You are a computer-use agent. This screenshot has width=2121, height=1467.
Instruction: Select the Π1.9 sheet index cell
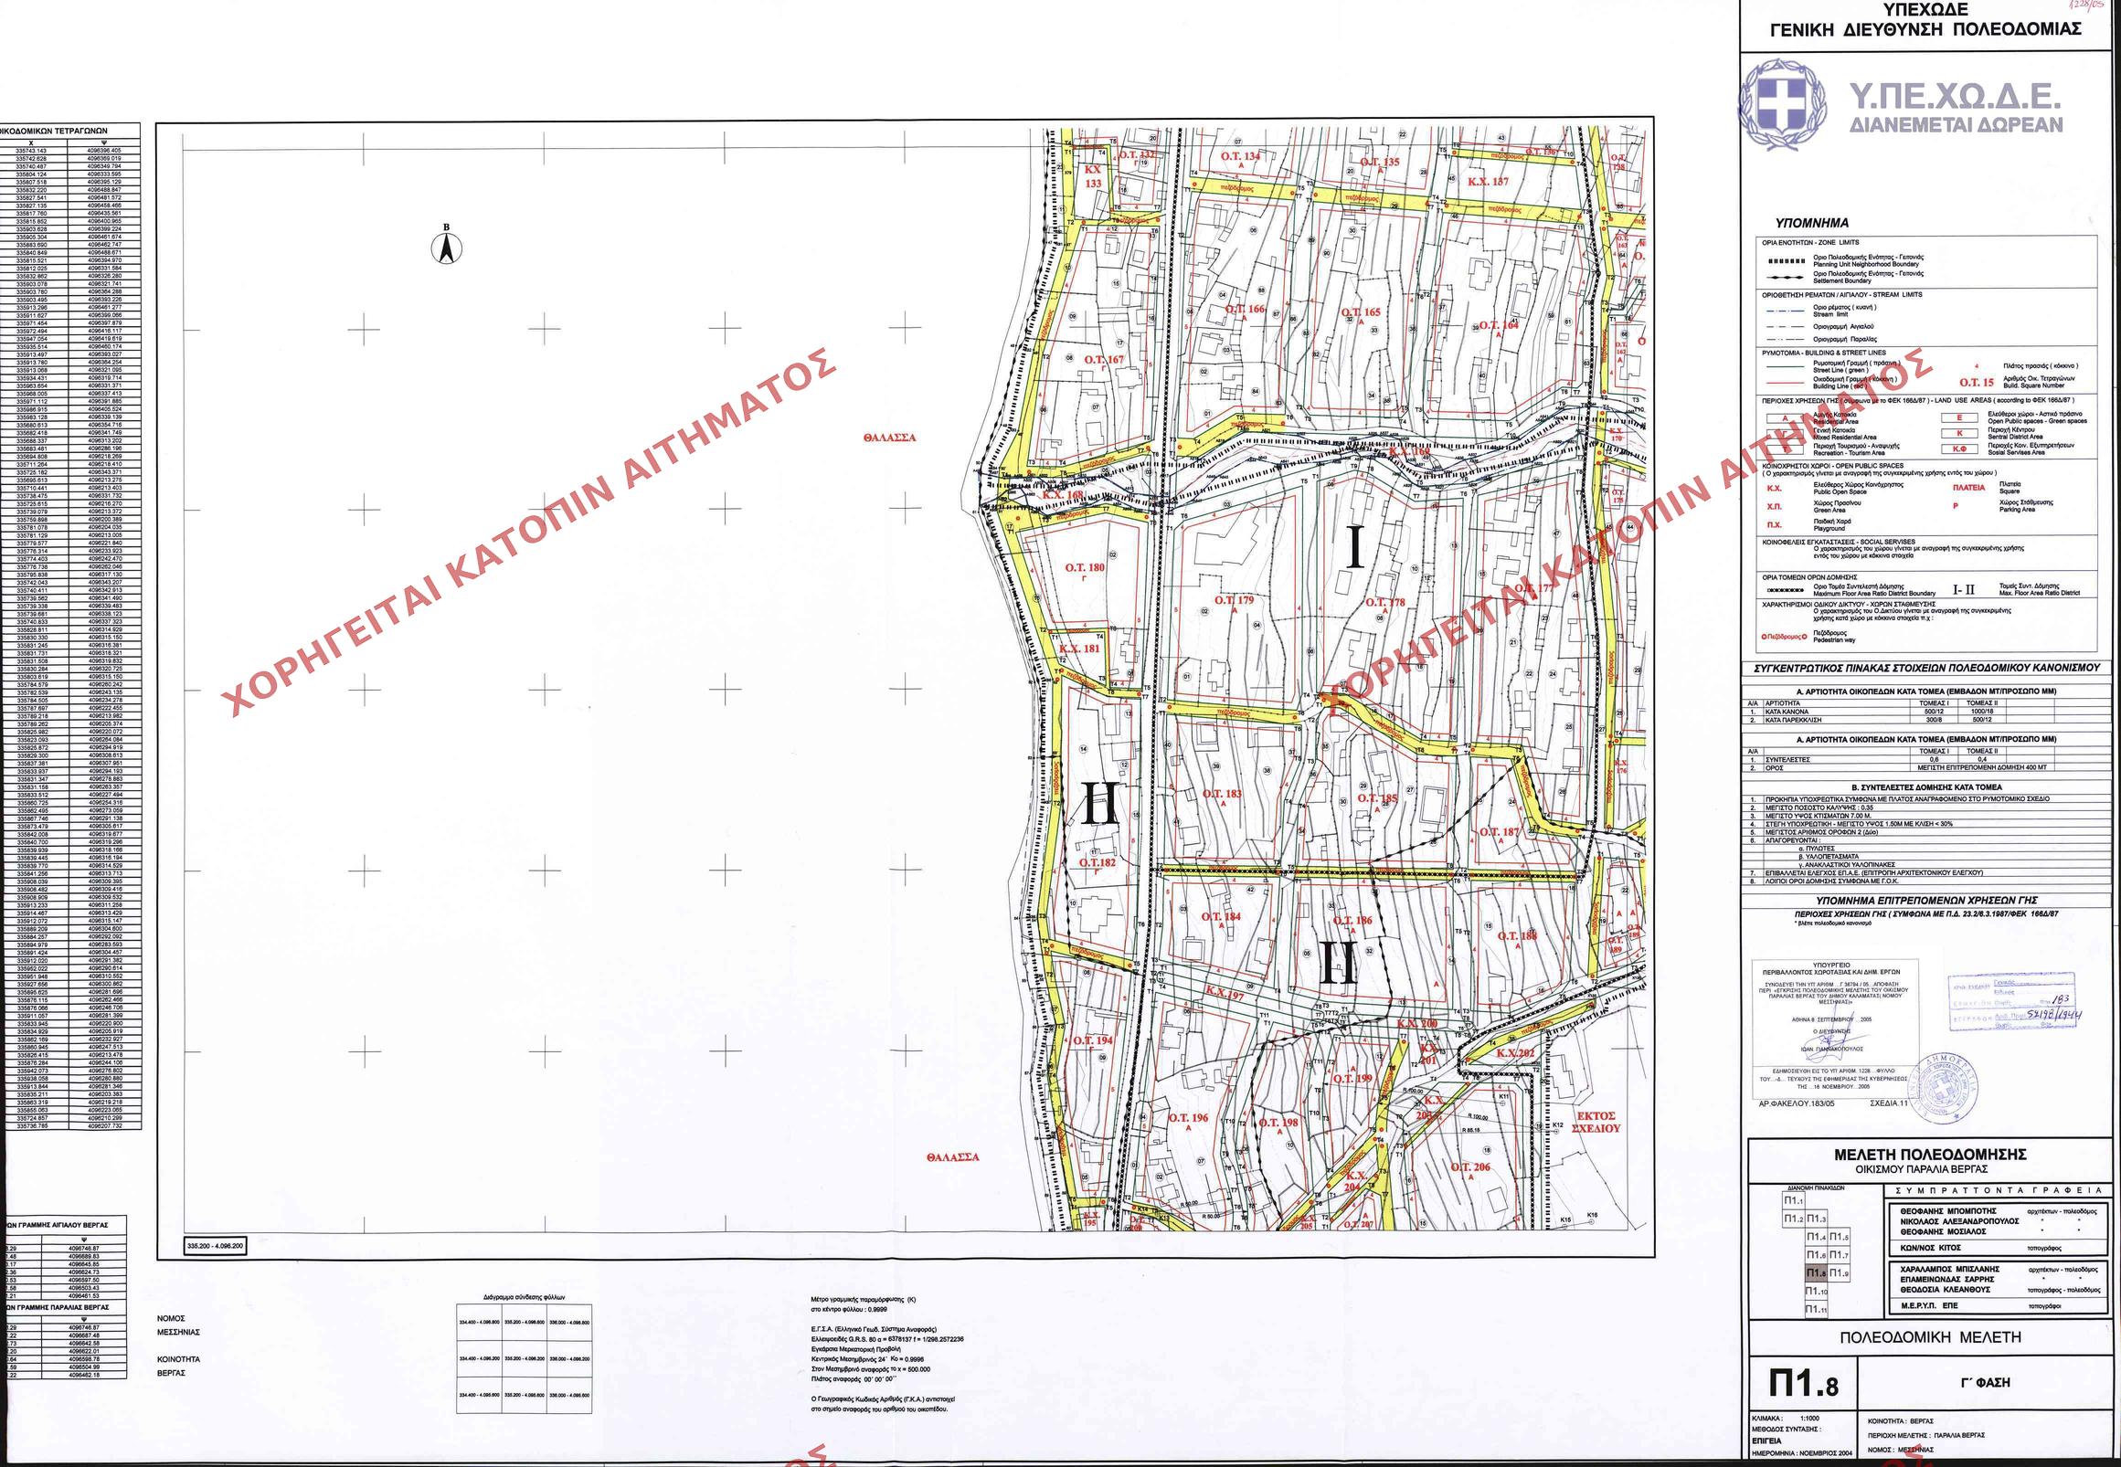(1838, 1273)
